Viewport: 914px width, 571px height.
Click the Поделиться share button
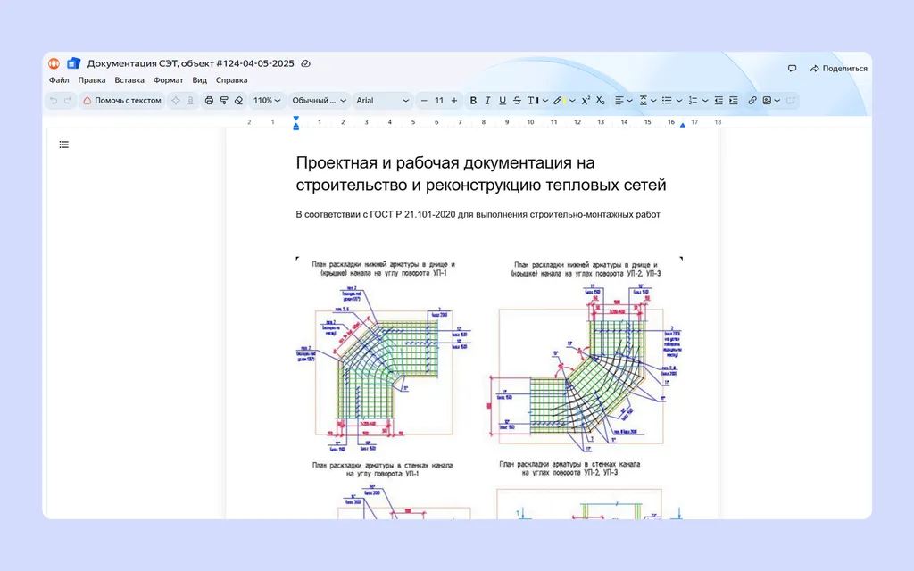838,68
